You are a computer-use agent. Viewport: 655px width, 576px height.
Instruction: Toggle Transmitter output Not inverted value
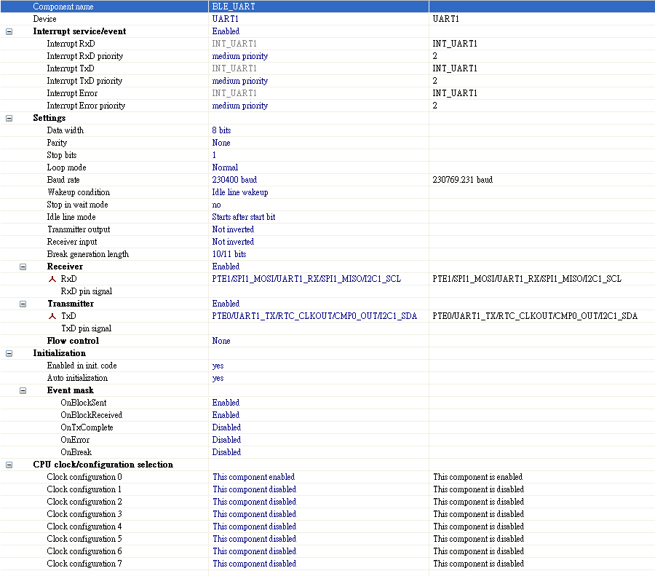point(233,229)
